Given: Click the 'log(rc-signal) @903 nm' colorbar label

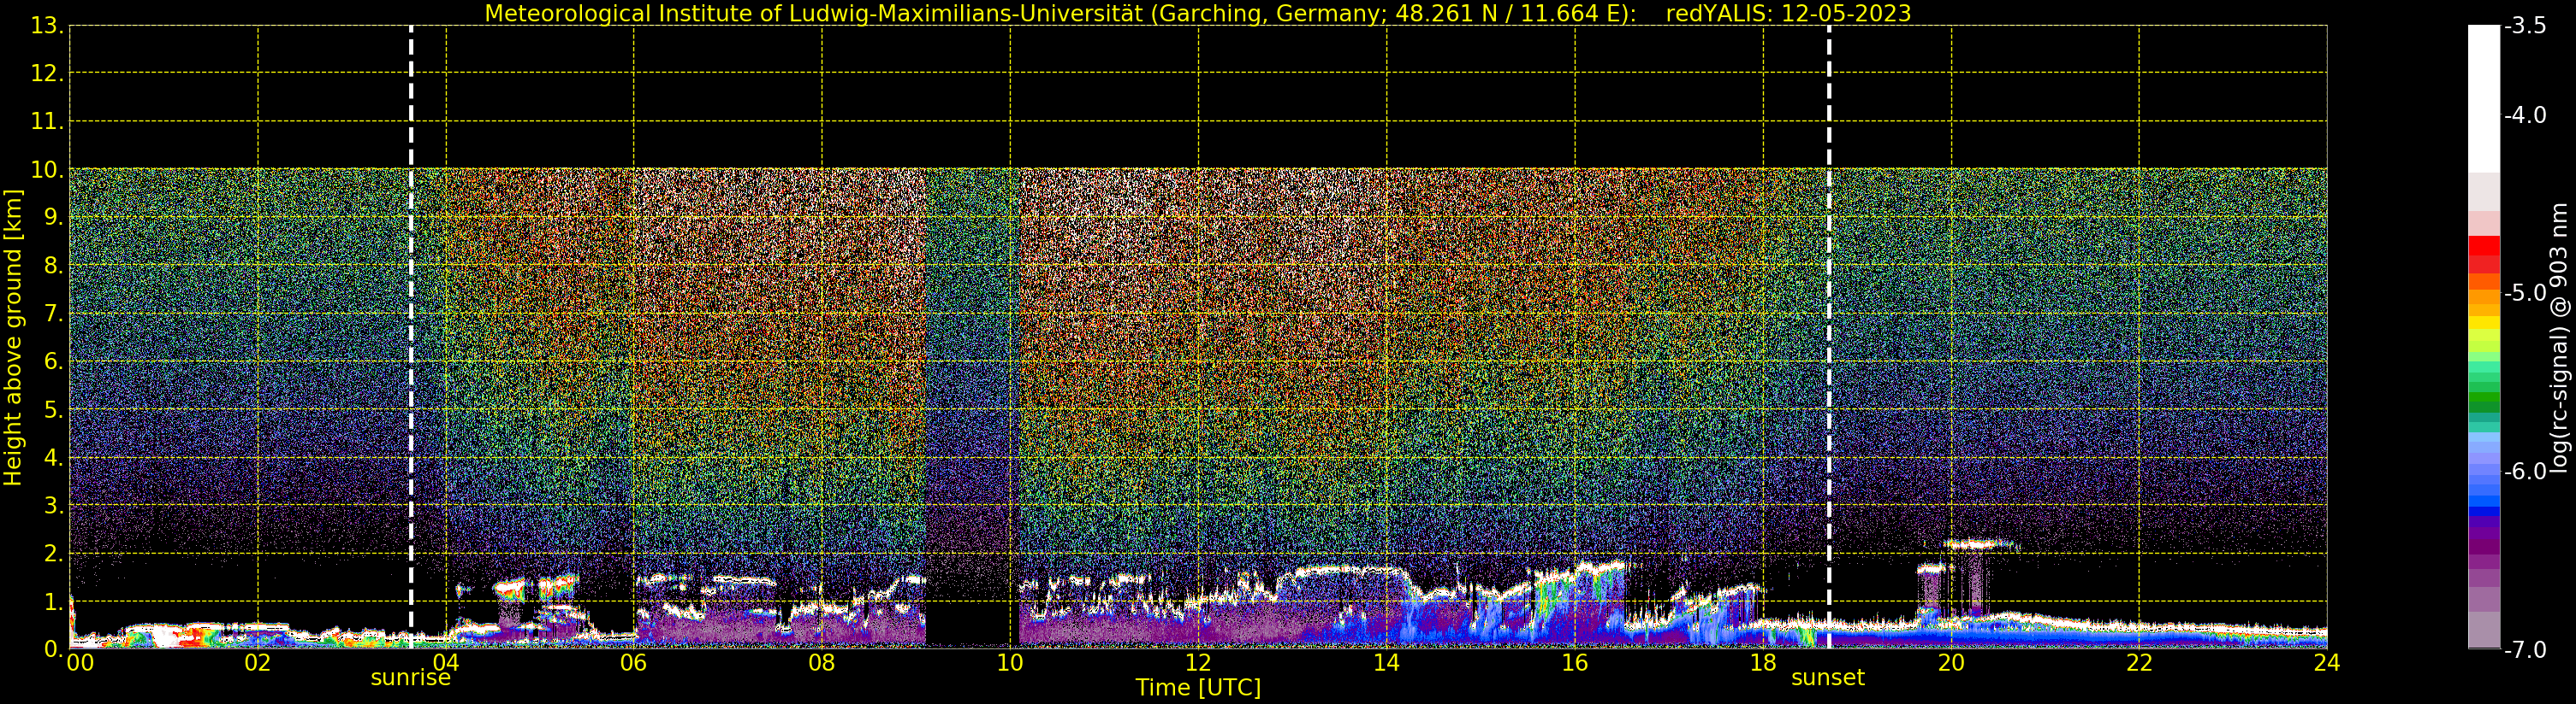Looking at the screenshot, I should click(x=2559, y=337).
